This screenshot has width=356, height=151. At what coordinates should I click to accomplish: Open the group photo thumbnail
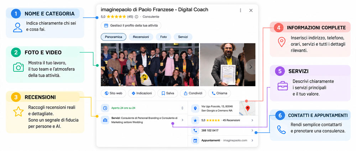coord(150,65)
